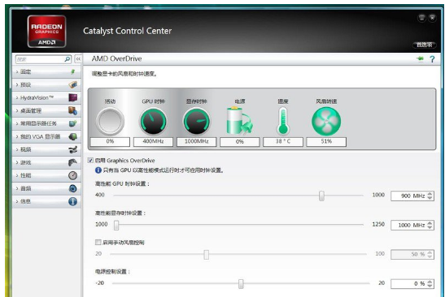The height and width of the screenshot is (297, 445).
Task: Click the GPU clock slider handle
Action: coord(321,196)
